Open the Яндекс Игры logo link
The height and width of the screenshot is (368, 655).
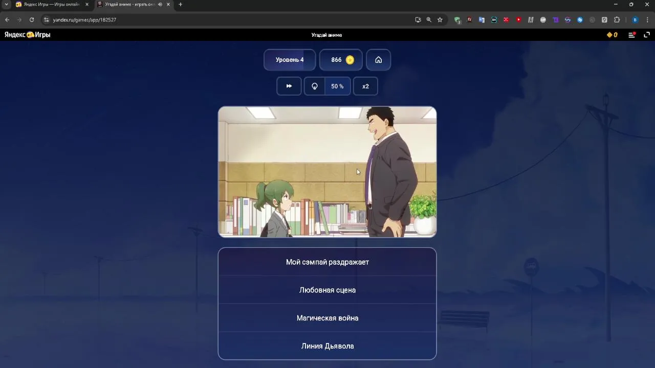click(28, 35)
